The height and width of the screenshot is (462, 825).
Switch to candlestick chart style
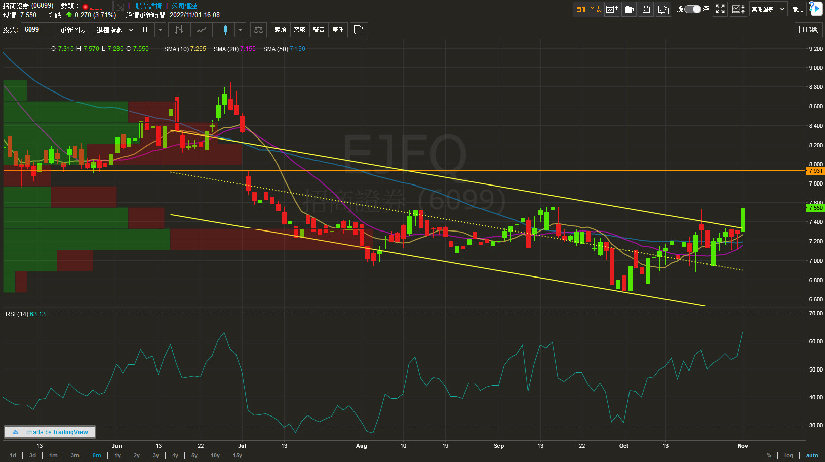(224, 30)
